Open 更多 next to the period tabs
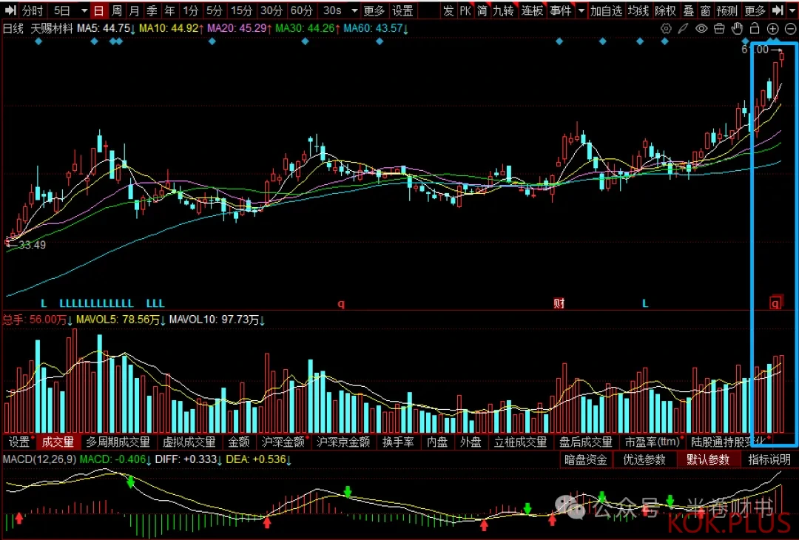The image size is (799, 540). [x=374, y=10]
